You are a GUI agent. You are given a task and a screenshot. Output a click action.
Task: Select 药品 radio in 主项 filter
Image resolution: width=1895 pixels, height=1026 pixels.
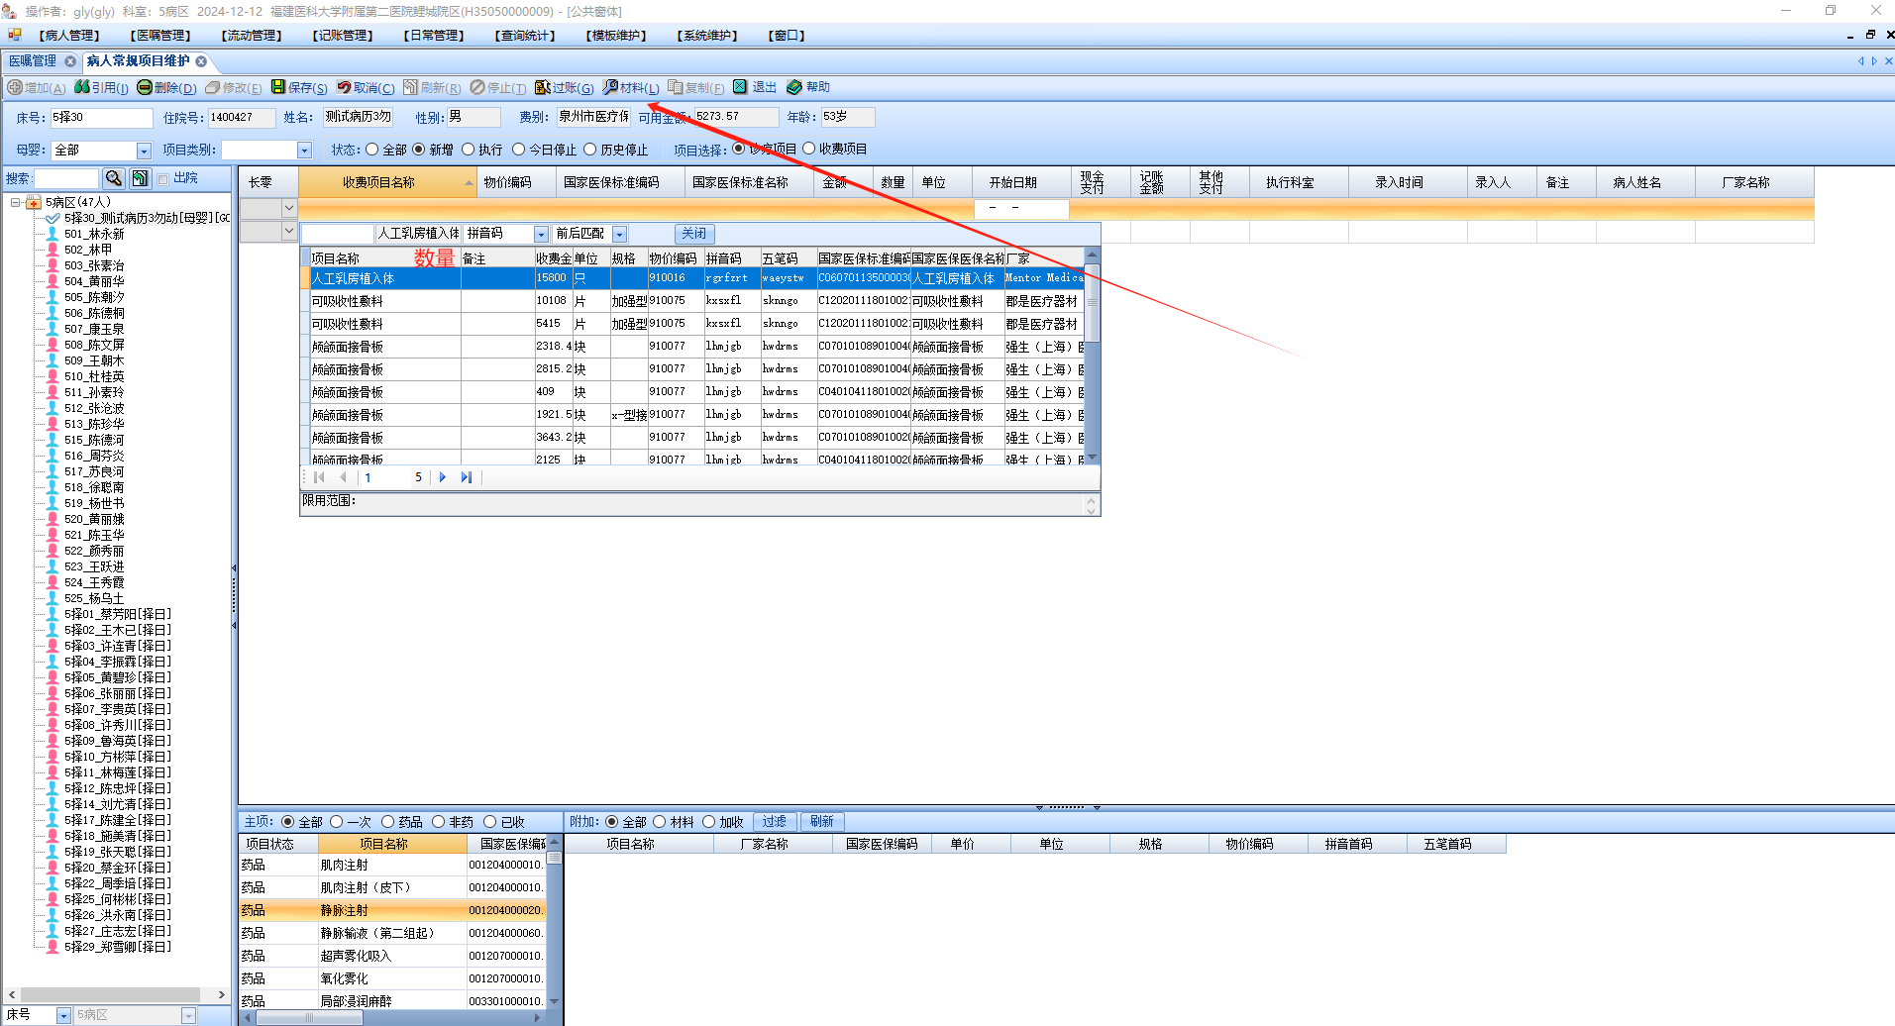coord(387,822)
